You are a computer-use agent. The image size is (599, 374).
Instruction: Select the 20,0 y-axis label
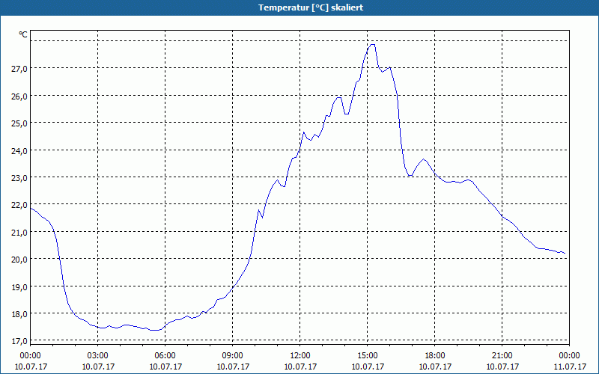(x=19, y=259)
